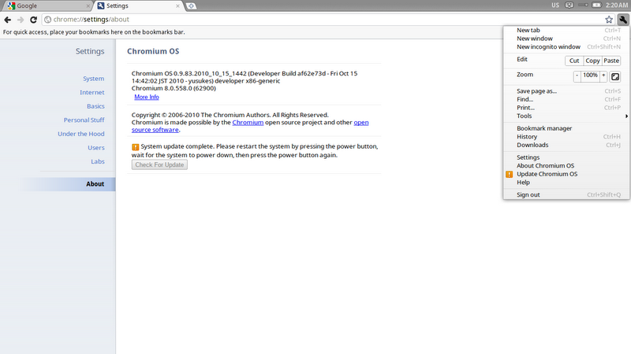Screen dimensions: 631x354
Task: Expand the Tools submenu
Action: [566, 116]
